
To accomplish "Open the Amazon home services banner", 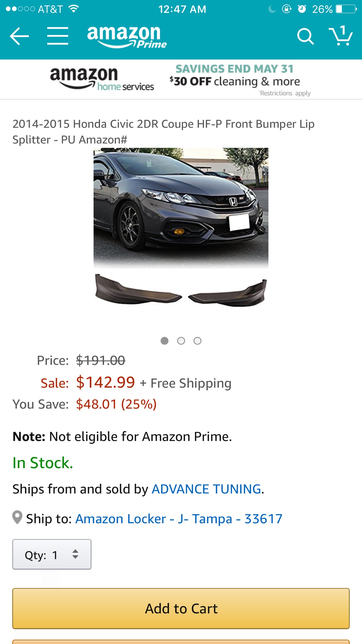I will [x=102, y=79].
